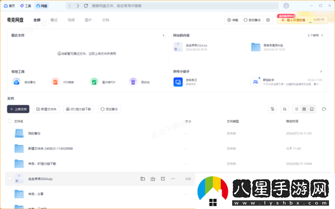Move the 2024.zip file to folder
This screenshot has height=209, width=335.
click(x=143, y=179)
